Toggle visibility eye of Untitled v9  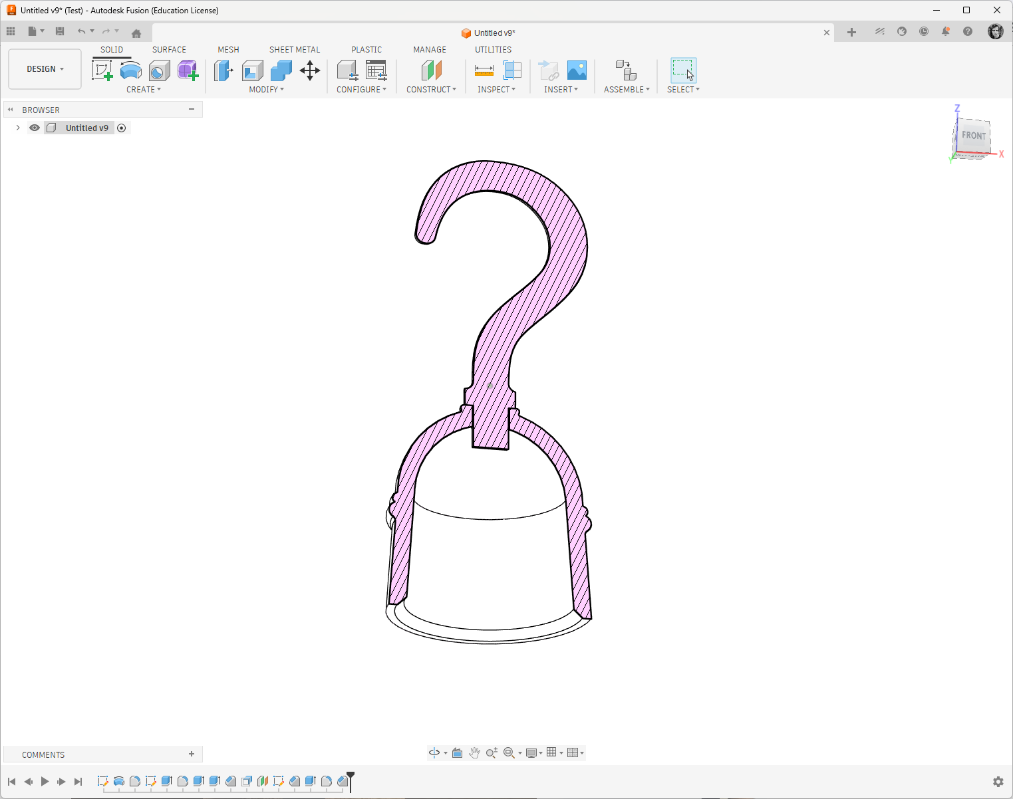tap(35, 128)
